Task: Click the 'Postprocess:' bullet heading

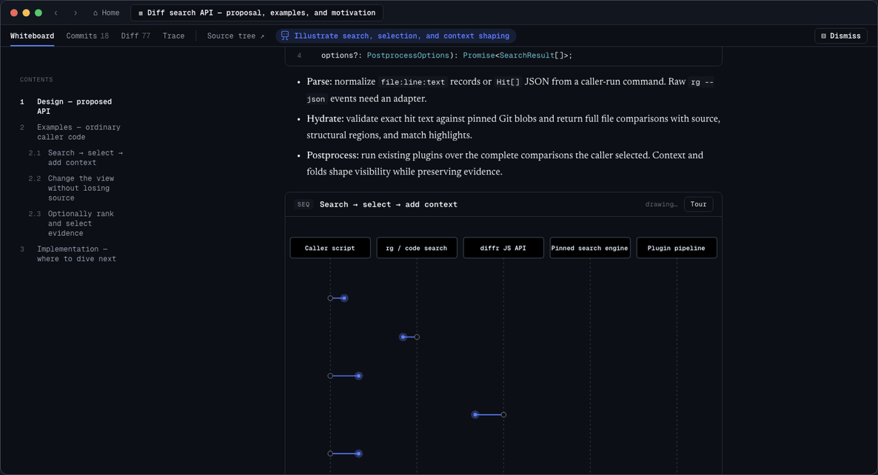Action: 332,155
